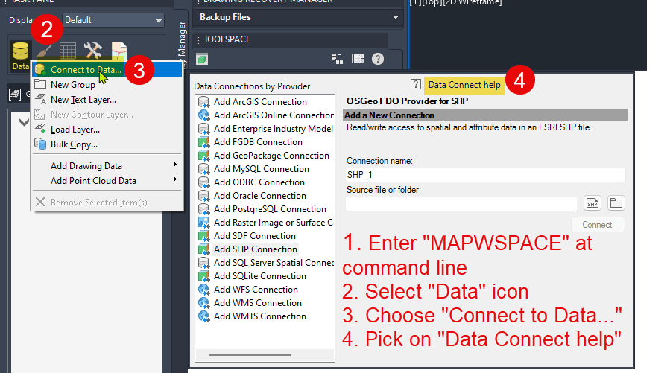Select Add SQL Server Spatial Connection

(x=274, y=263)
